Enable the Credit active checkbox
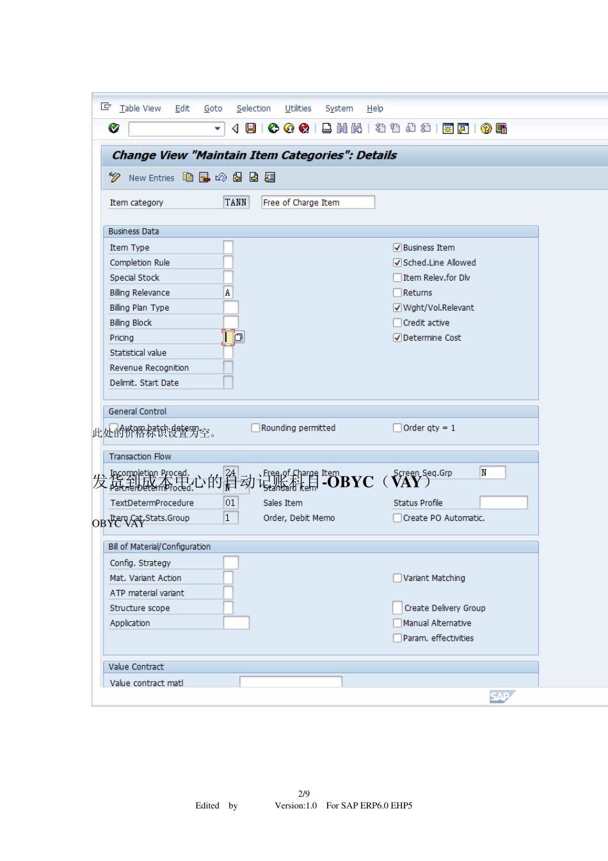The image size is (608, 861). (x=397, y=323)
